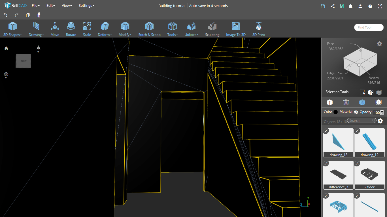Viewport: 387px width, 217px height.
Task: Open the File menu
Action: (x=36, y=6)
